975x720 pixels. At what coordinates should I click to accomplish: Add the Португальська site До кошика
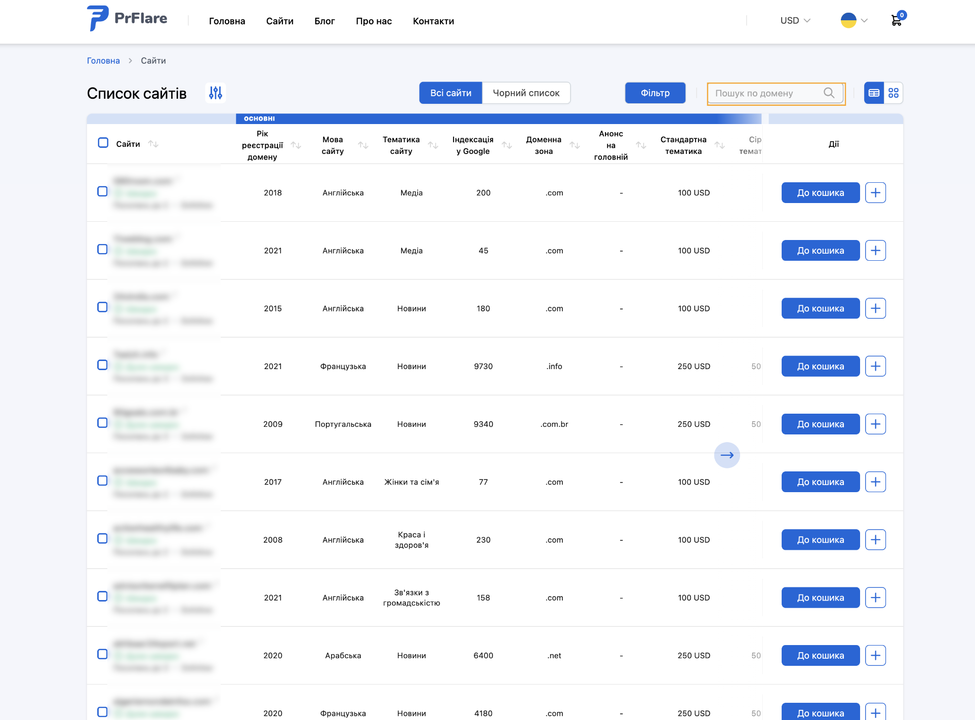click(820, 424)
